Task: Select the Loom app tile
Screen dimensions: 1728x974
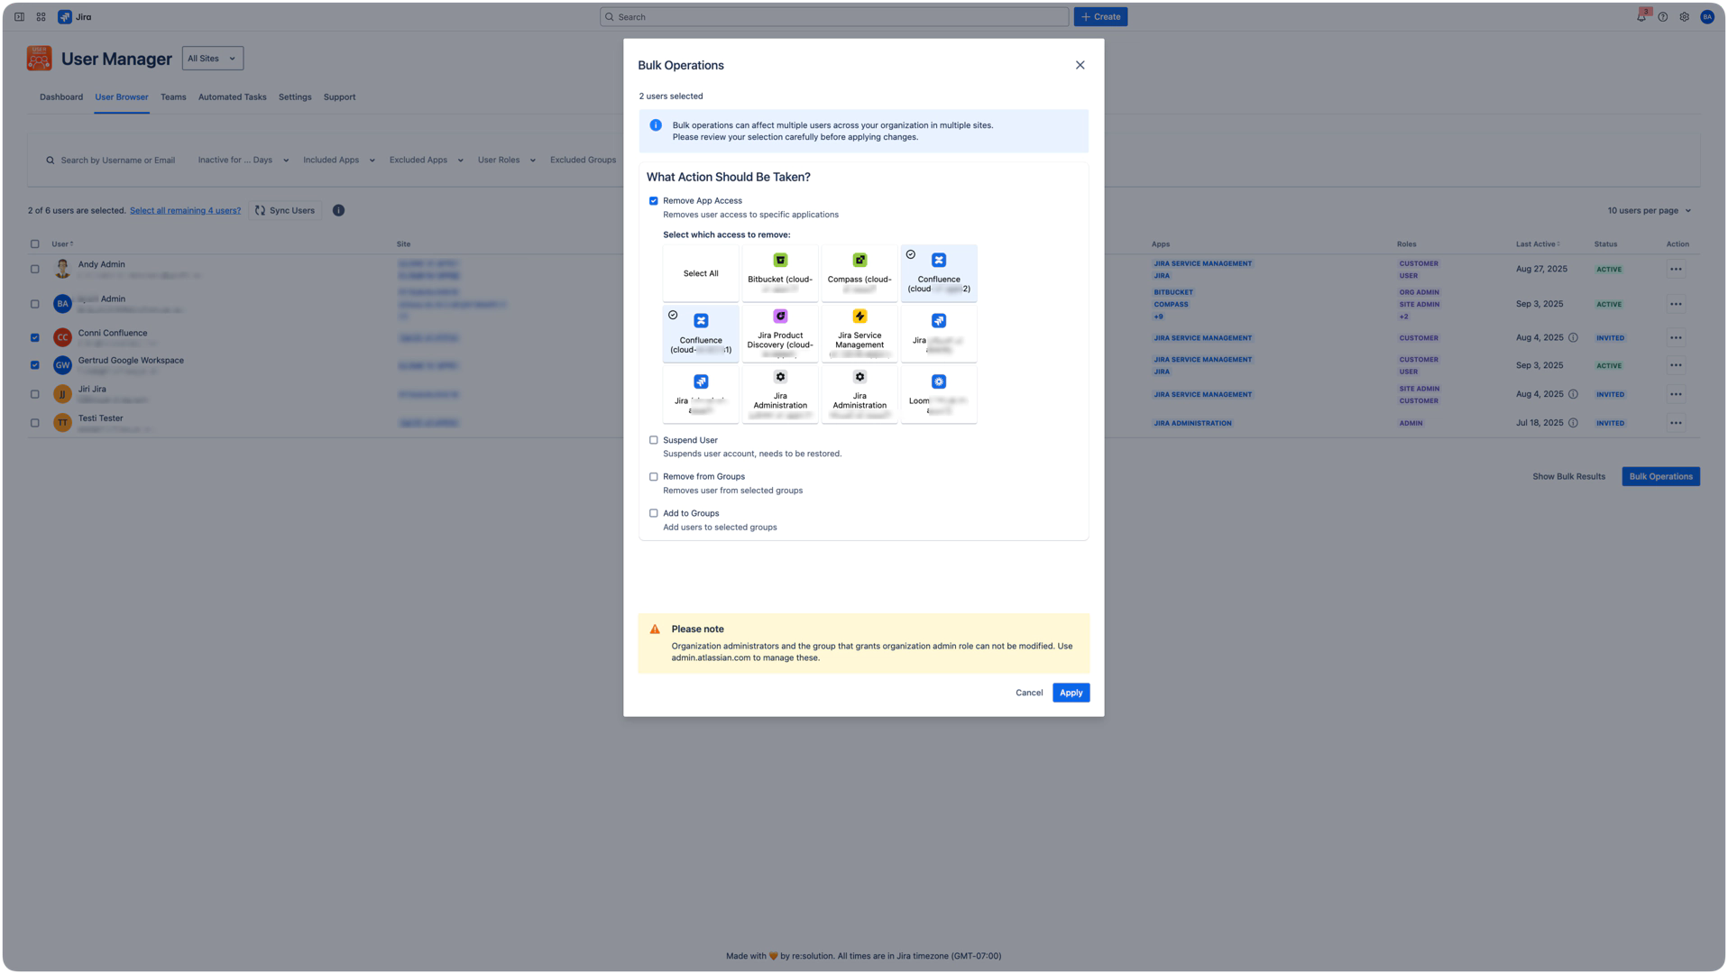Action: [939, 394]
